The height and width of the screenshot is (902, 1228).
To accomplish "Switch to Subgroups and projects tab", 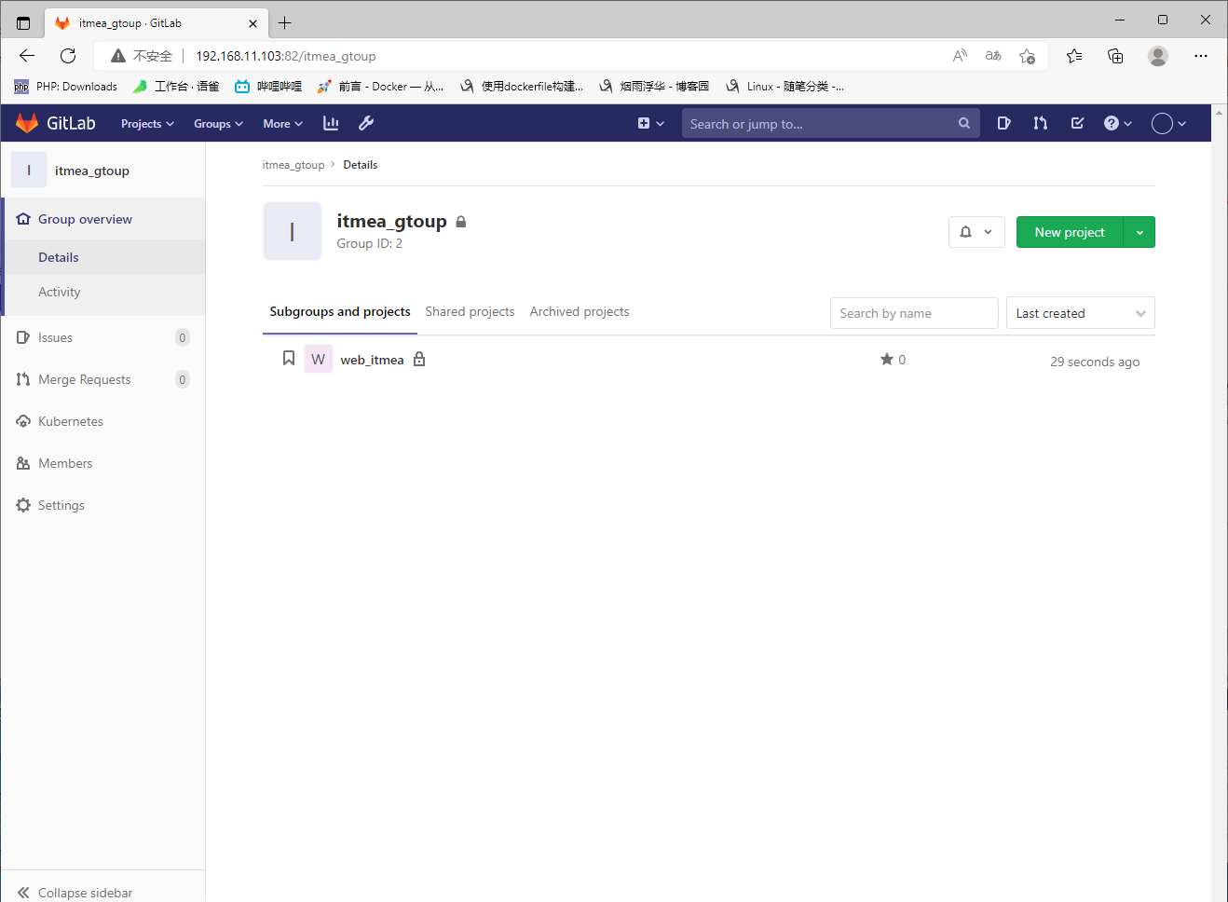I will click(340, 311).
